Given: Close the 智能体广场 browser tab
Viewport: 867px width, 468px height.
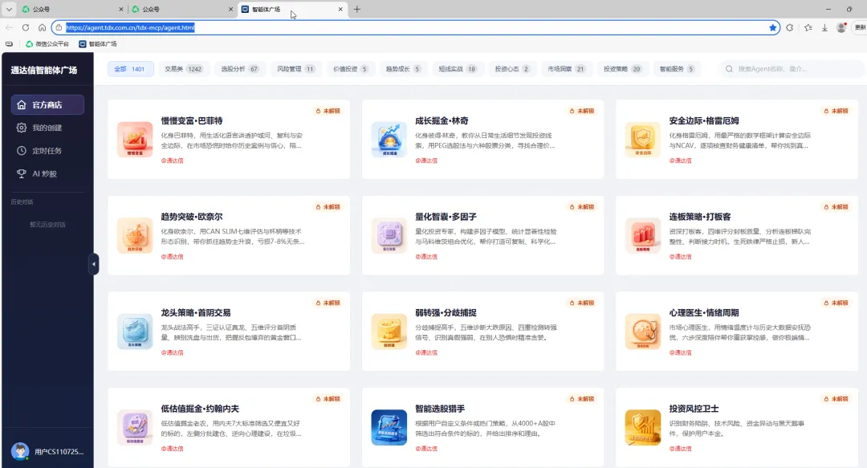Looking at the screenshot, I should [340, 9].
